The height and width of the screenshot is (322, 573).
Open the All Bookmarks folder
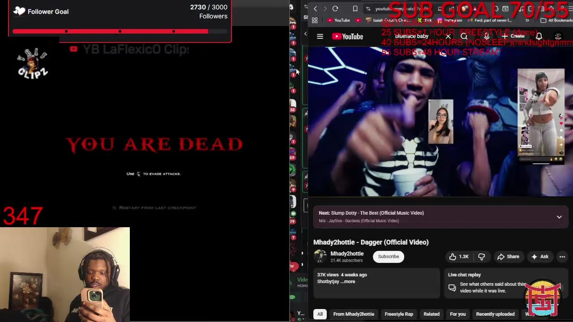(556, 21)
